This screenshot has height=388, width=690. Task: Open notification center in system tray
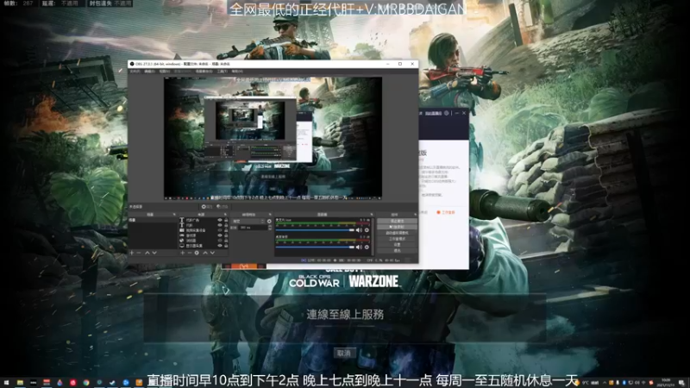(x=681, y=383)
